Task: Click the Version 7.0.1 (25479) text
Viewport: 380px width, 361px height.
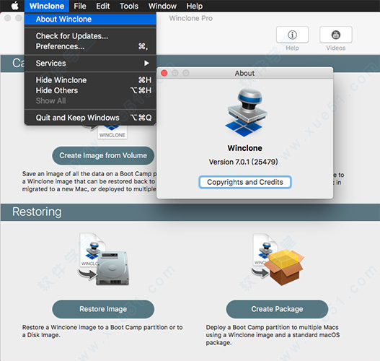Action: pyautogui.click(x=244, y=162)
